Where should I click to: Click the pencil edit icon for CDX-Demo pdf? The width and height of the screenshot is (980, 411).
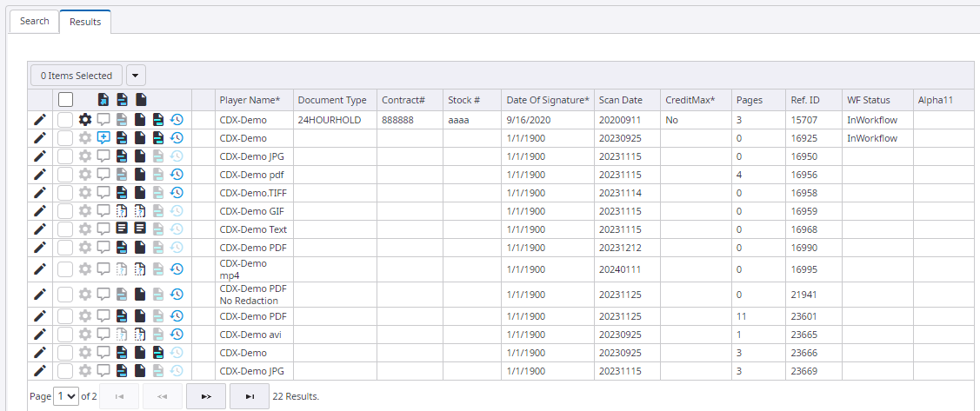point(39,175)
